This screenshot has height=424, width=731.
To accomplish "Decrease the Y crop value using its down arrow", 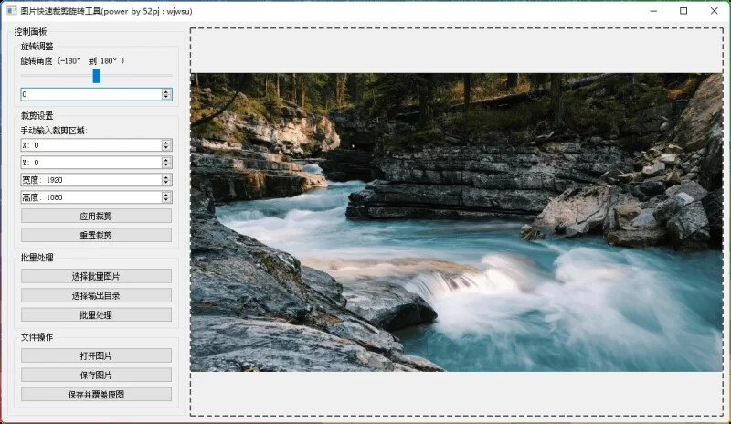I will coord(166,165).
